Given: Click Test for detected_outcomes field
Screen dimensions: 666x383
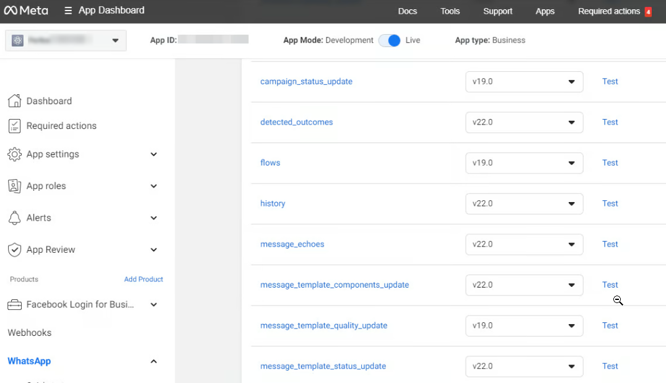Looking at the screenshot, I should (x=610, y=122).
